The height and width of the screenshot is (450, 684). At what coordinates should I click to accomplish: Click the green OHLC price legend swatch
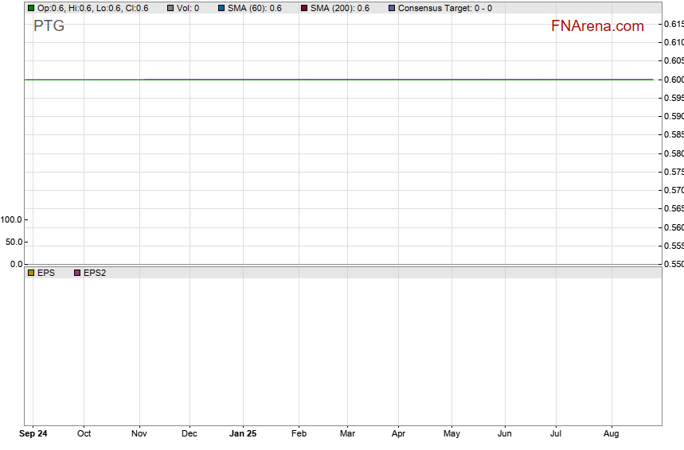(31, 8)
